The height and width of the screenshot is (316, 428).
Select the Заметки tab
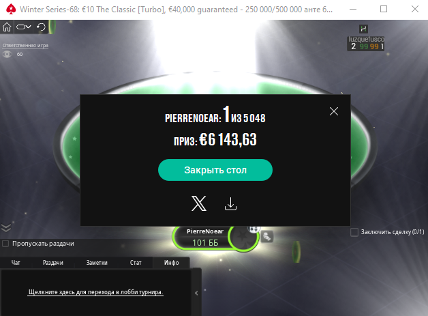click(97, 263)
